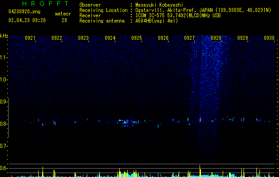
Task: Click the 0921 time marker
Action: coord(30,38)
